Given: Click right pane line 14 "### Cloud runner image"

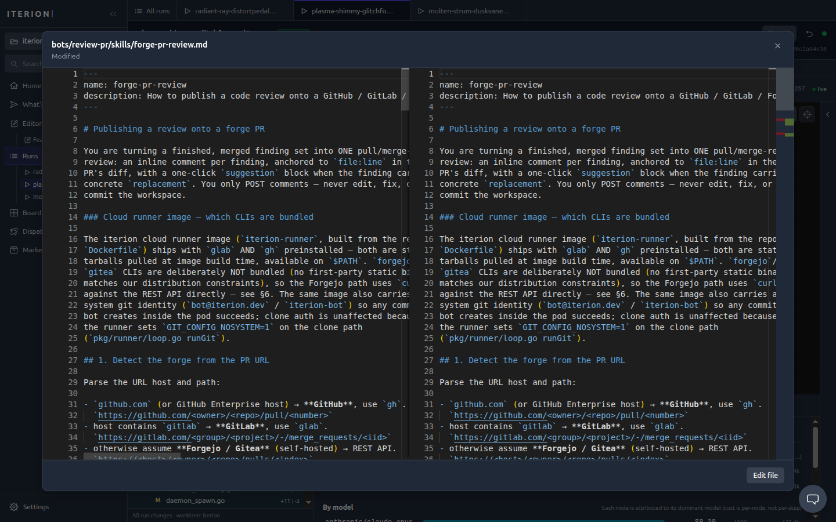Looking at the screenshot, I should (x=554, y=217).
